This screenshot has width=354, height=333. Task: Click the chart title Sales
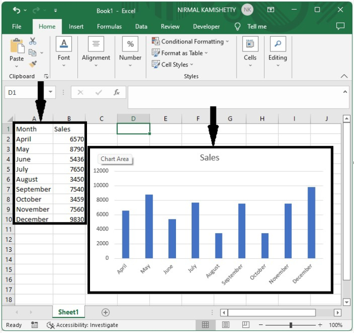point(209,157)
